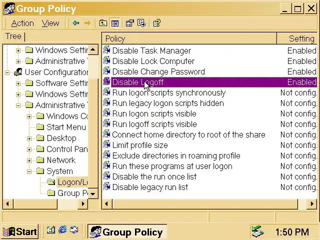The image size is (320, 240).
Task: Click the policy list scroll right arrow
Action: (312, 203)
